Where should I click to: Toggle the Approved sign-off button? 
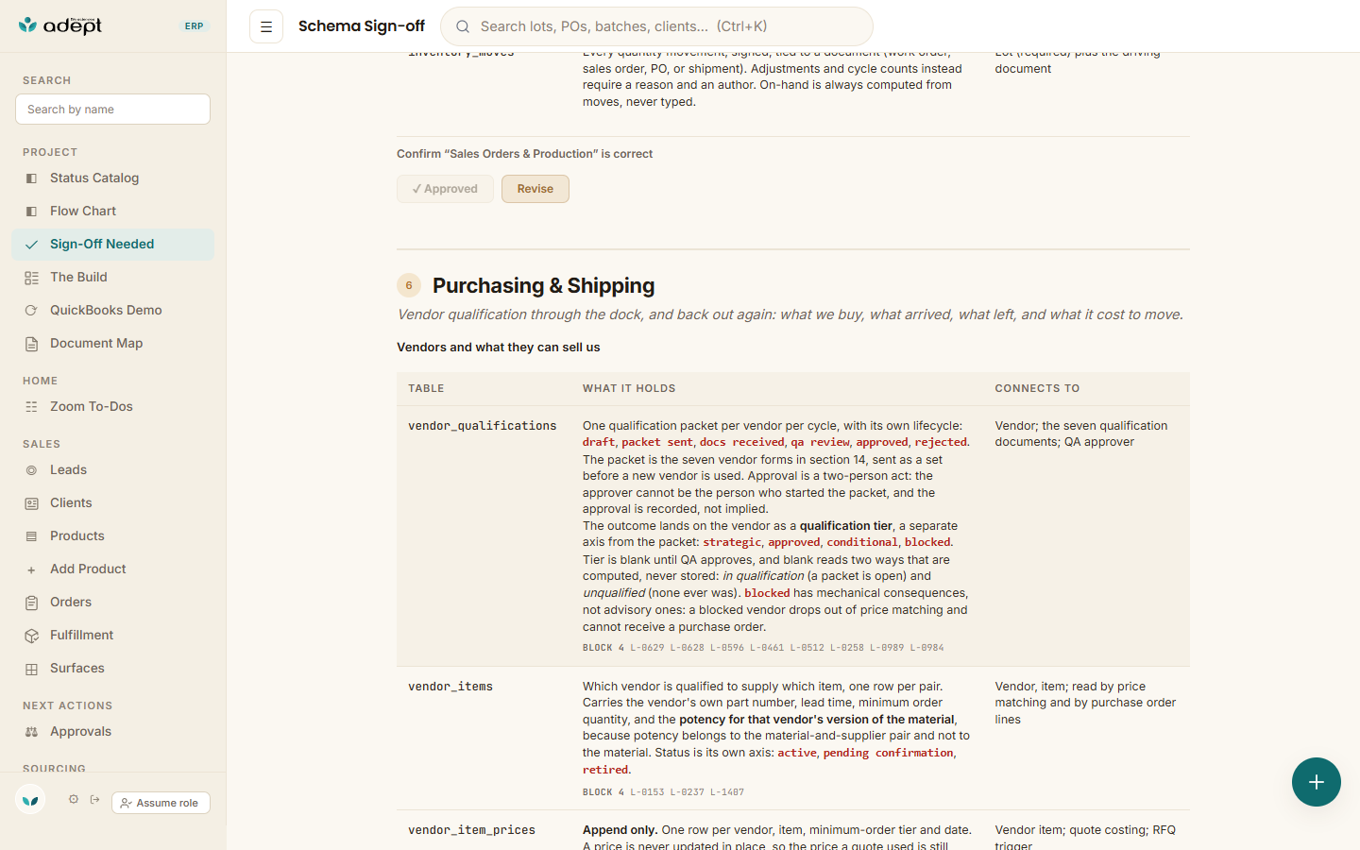click(445, 189)
